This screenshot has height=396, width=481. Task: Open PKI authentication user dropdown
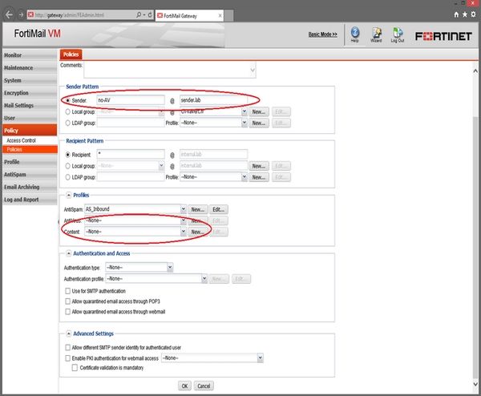click(260, 358)
